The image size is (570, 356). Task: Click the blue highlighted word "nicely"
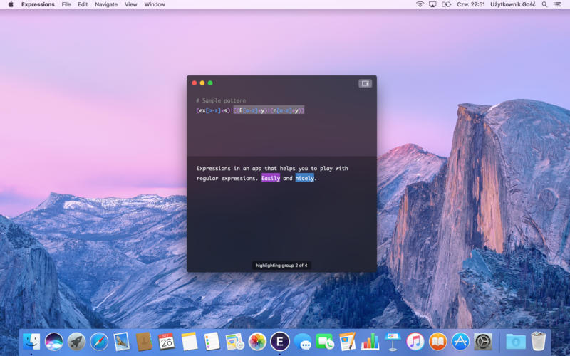[304, 178]
